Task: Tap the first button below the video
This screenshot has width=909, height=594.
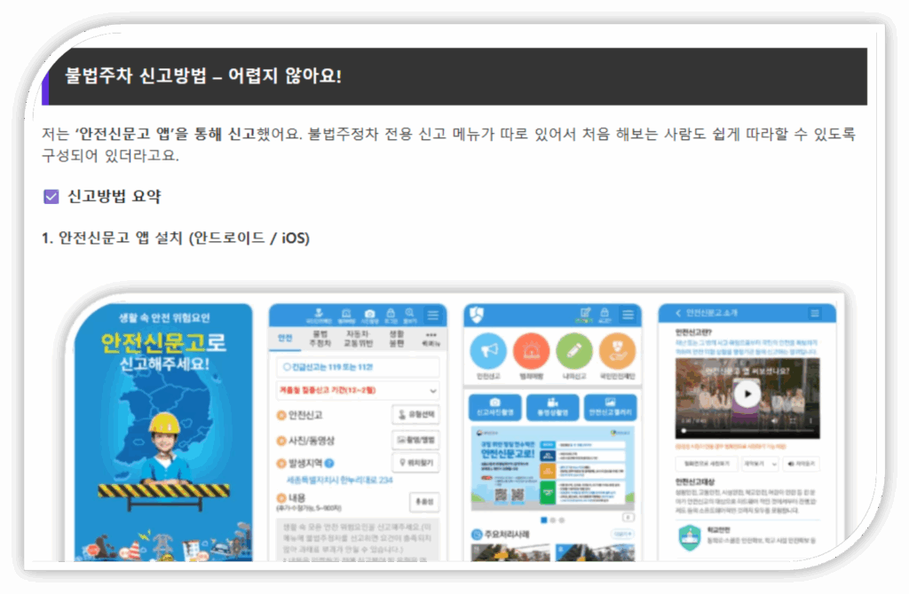Action: (x=707, y=464)
